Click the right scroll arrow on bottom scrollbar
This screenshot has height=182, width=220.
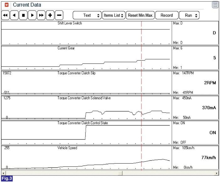pyautogui.click(x=217, y=173)
